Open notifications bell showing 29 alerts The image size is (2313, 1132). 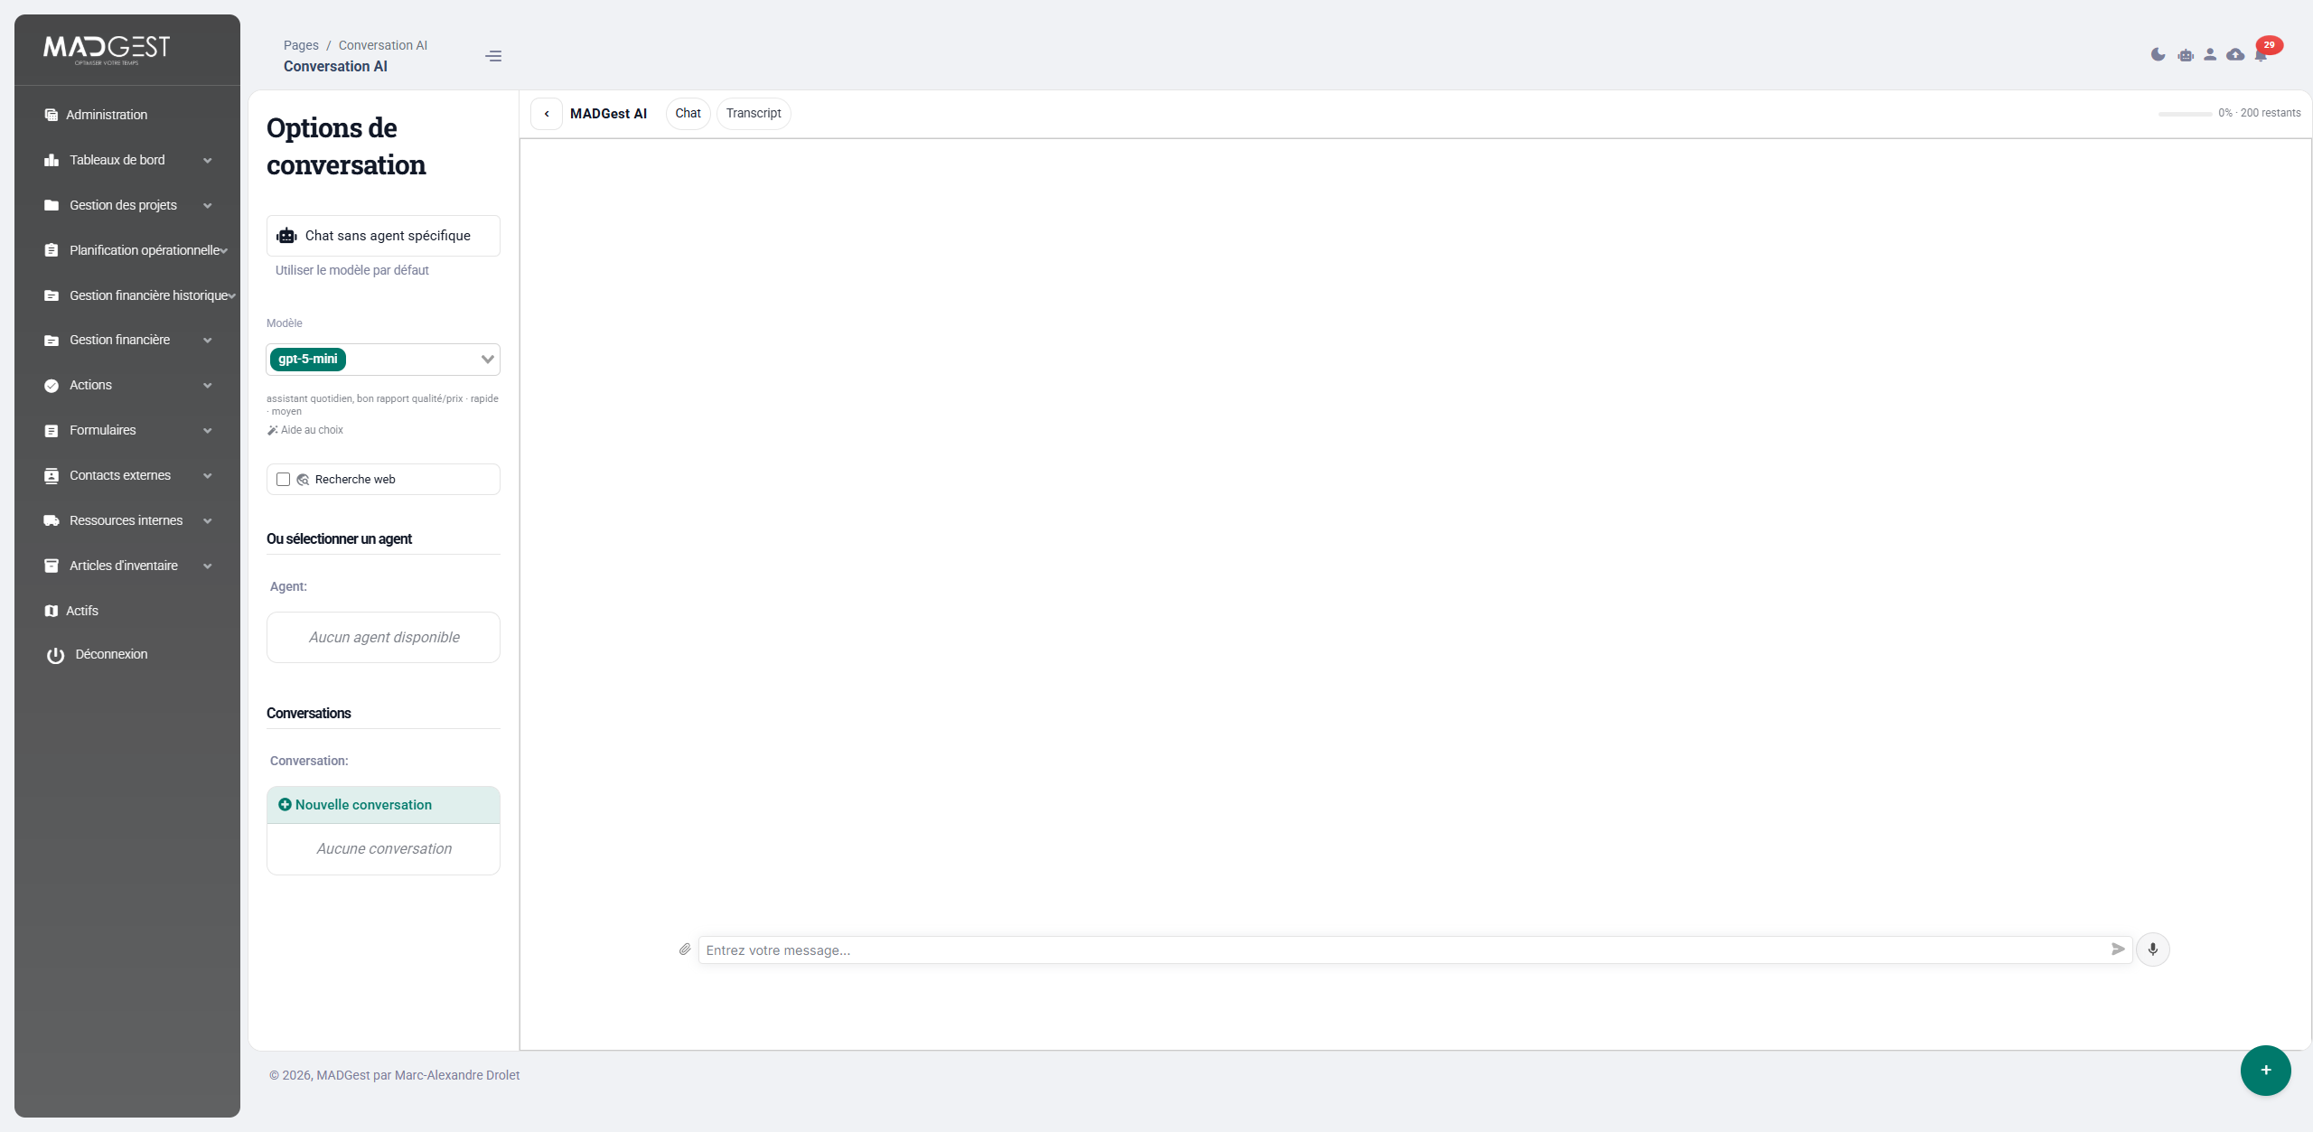pyautogui.click(x=2261, y=54)
